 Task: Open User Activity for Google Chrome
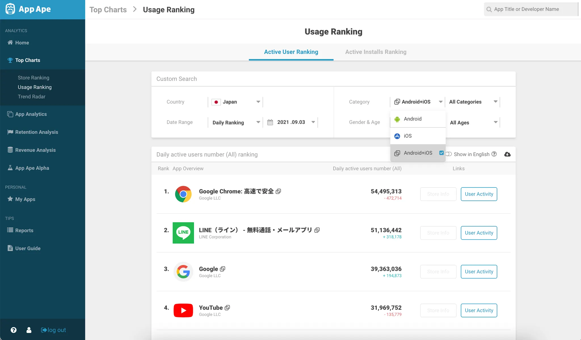click(x=479, y=194)
